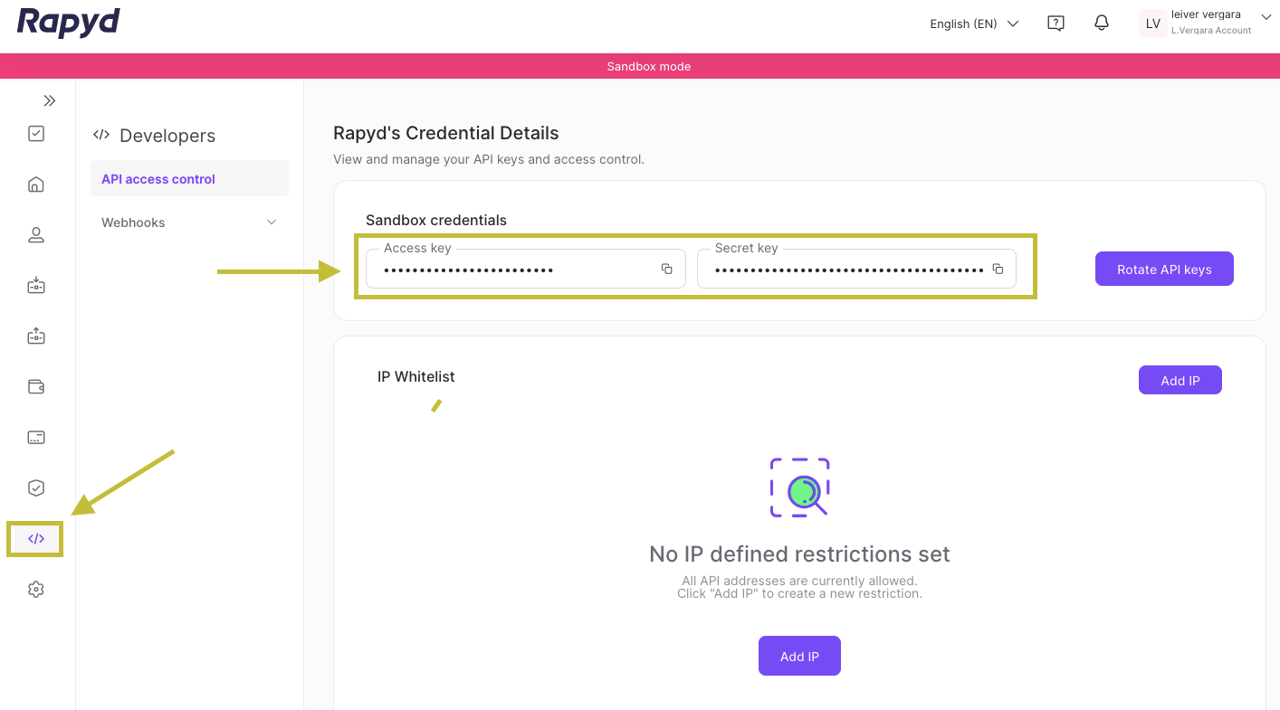Expand the sidebar with double chevron icon

[50, 100]
